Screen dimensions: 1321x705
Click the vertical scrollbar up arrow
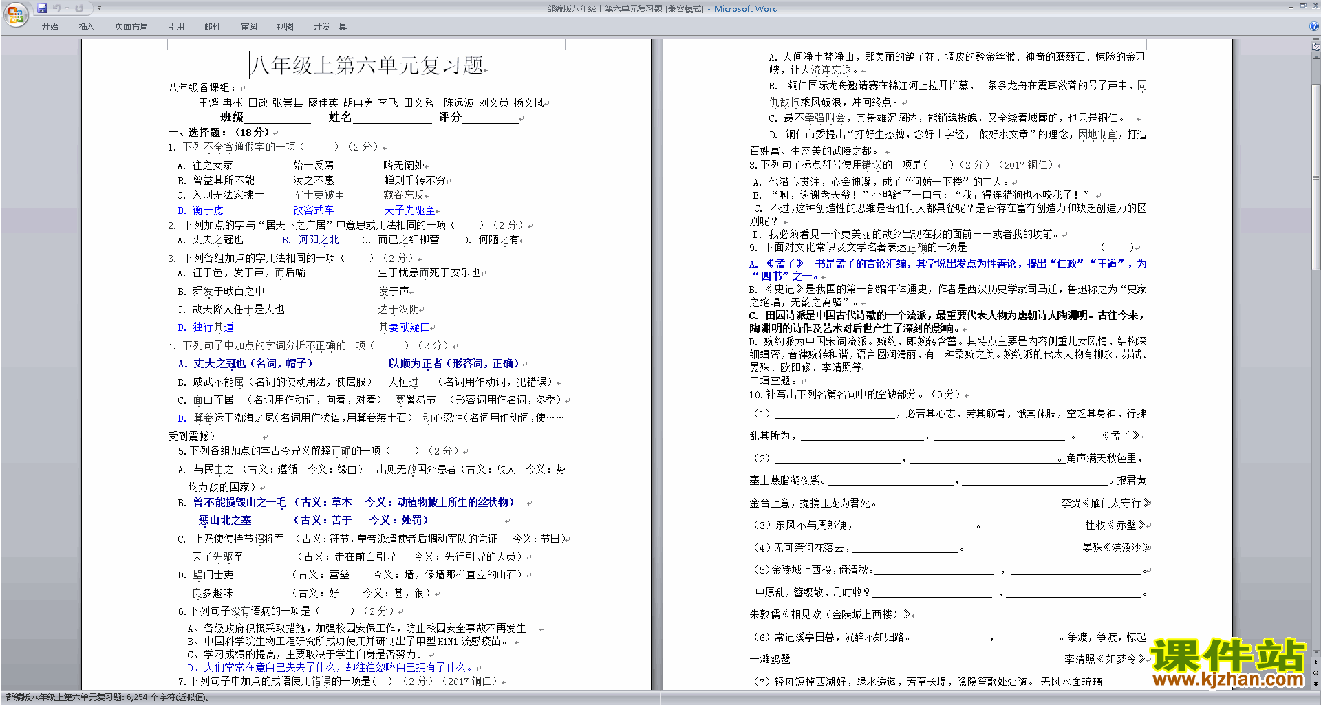pyautogui.click(x=1316, y=58)
